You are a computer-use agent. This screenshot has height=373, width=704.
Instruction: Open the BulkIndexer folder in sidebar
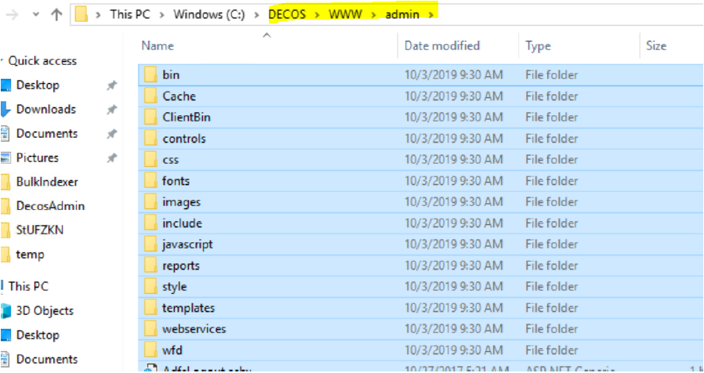point(47,182)
